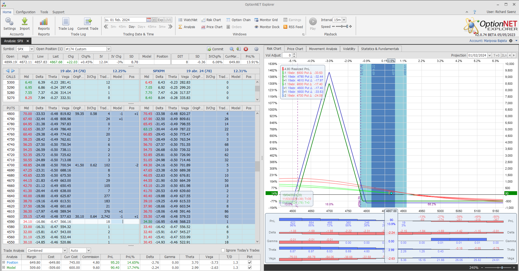Open the Settings gear icon
519x271 pixels.
pos(9,22)
